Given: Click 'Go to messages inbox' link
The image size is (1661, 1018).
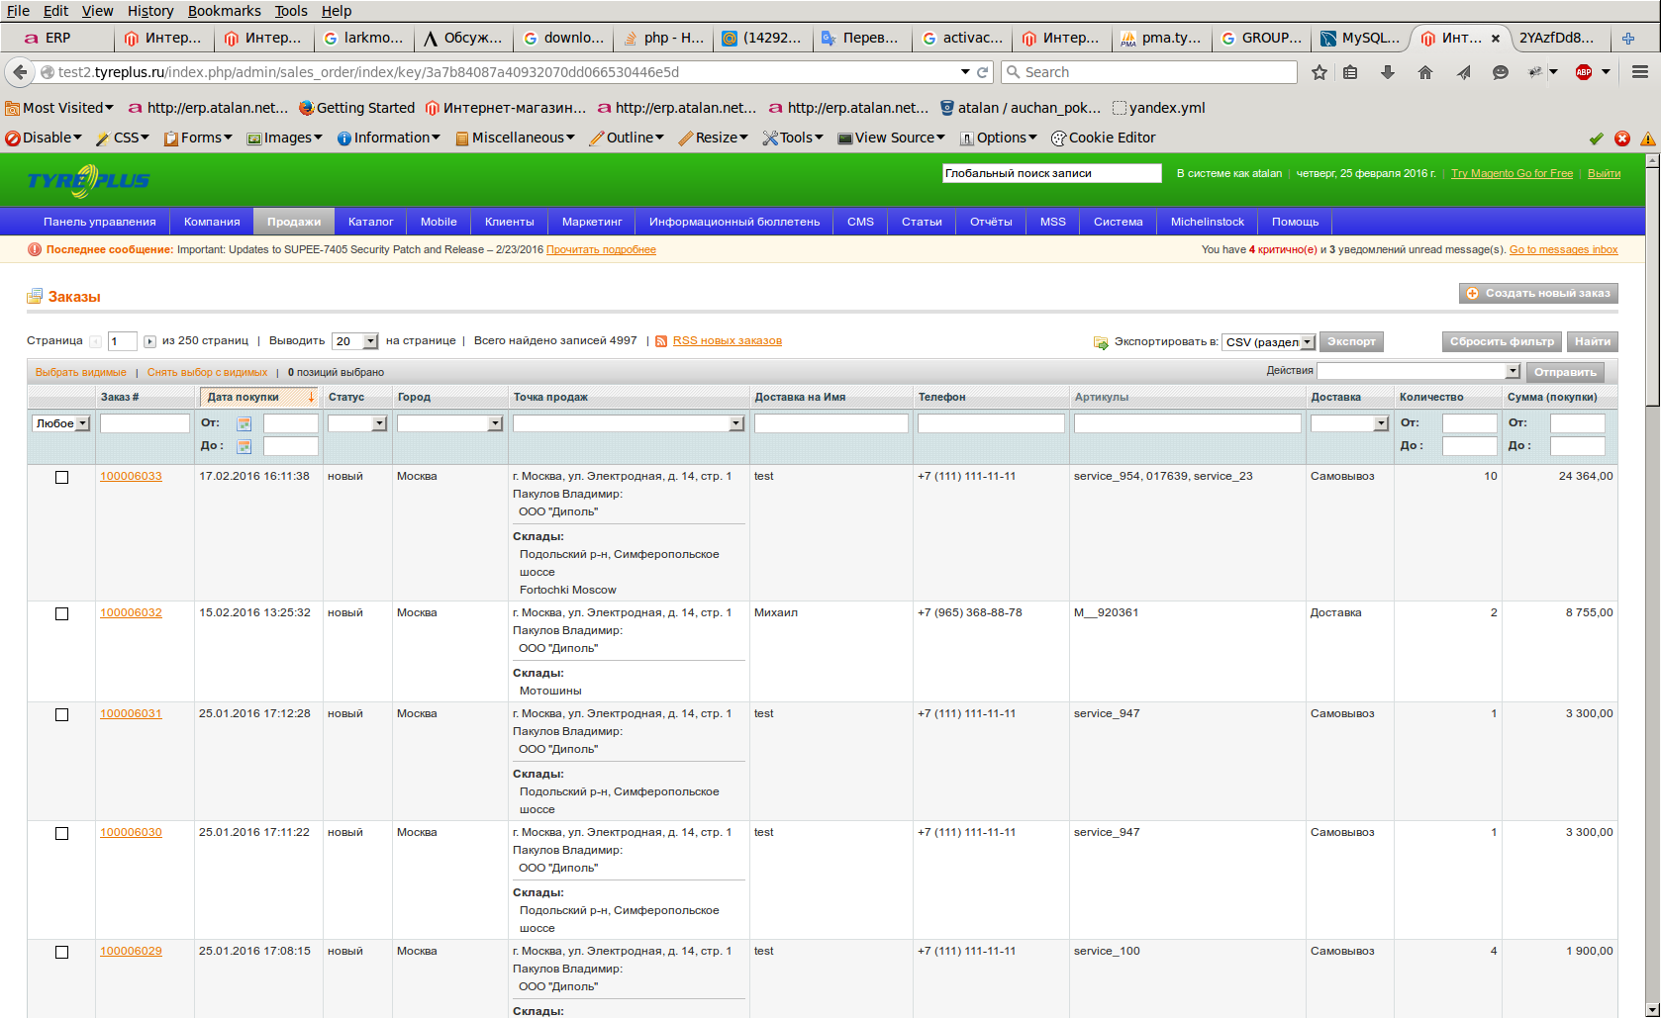Looking at the screenshot, I should click(x=1563, y=250).
